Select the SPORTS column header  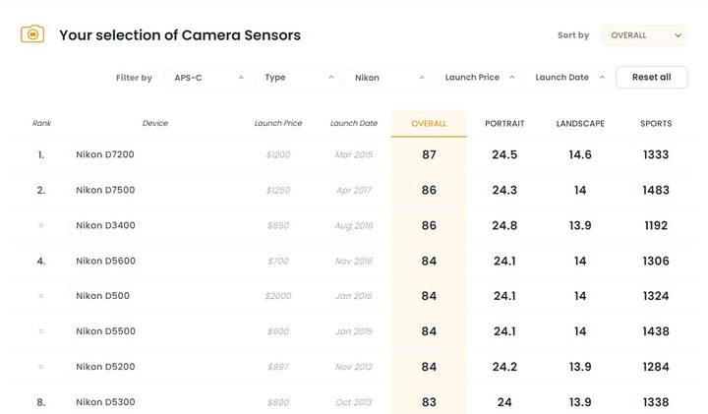[656, 124]
